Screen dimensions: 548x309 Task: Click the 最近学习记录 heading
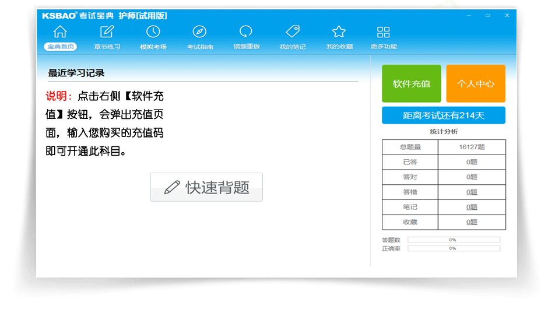76,73
